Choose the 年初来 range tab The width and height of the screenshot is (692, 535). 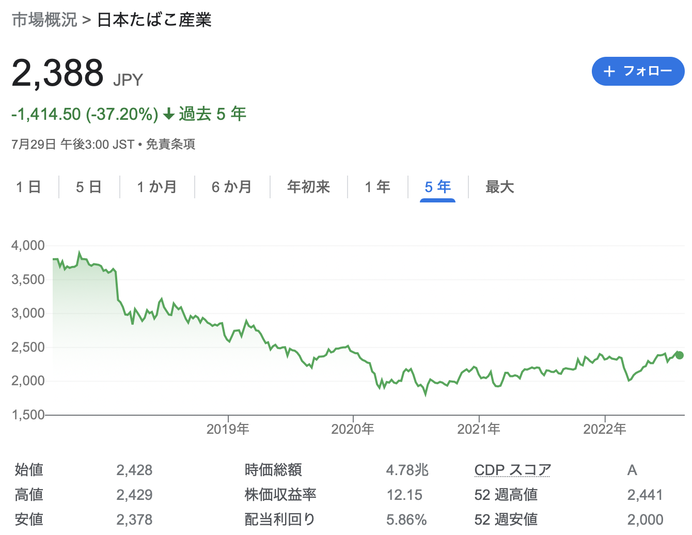tap(309, 187)
